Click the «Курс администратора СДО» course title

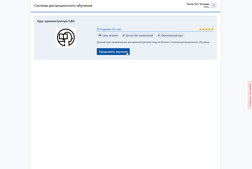click(x=56, y=21)
